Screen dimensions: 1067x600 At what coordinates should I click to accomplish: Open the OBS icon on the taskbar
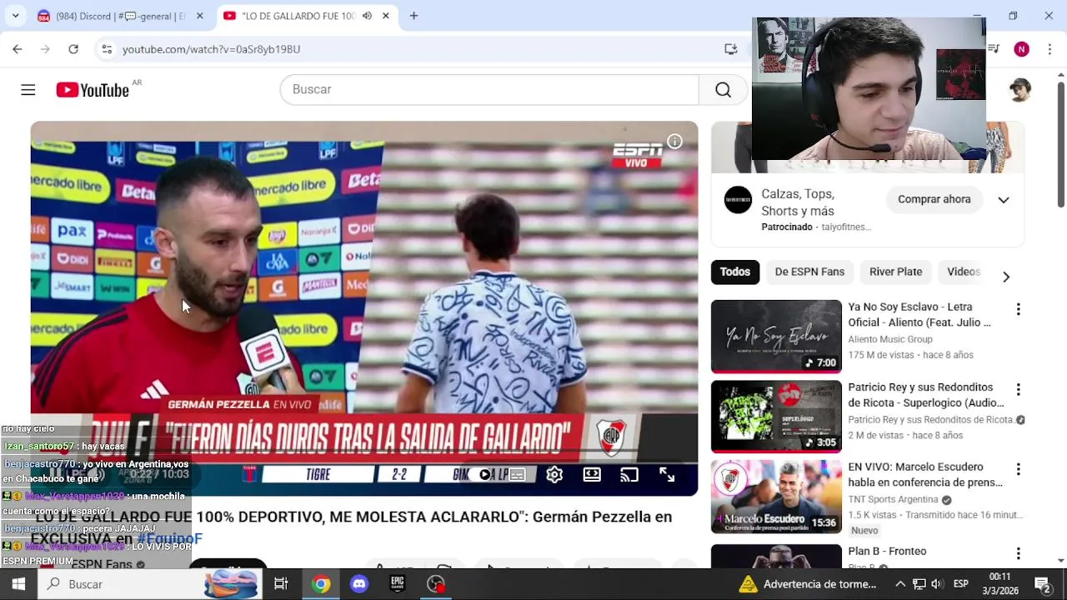pos(436,584)
